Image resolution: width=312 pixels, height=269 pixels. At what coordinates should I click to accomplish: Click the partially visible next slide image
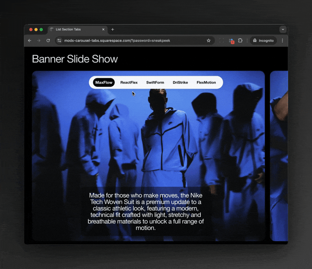(x=279, y=156)
